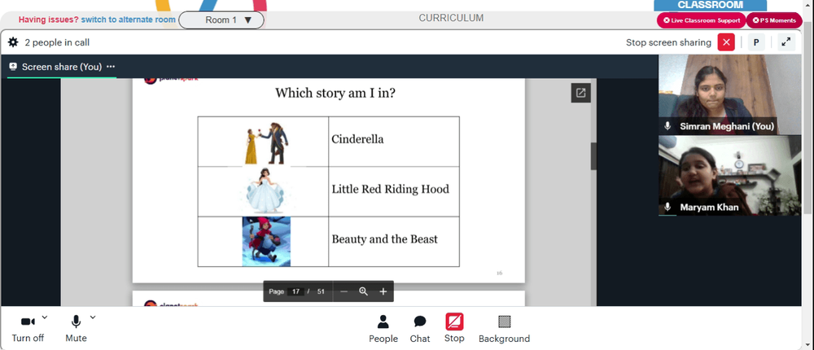Open PS Moments button
Viewport: 814px width, 350px height.
[x=774, y=20]
